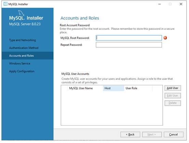Focus the MySQL Root Password field
189x143 pixels.
pyautogui.click(x=129, y=38)
